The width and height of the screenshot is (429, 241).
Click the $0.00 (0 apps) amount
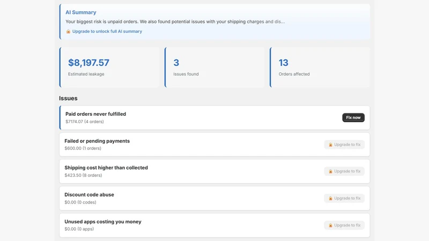click(79, 229)
